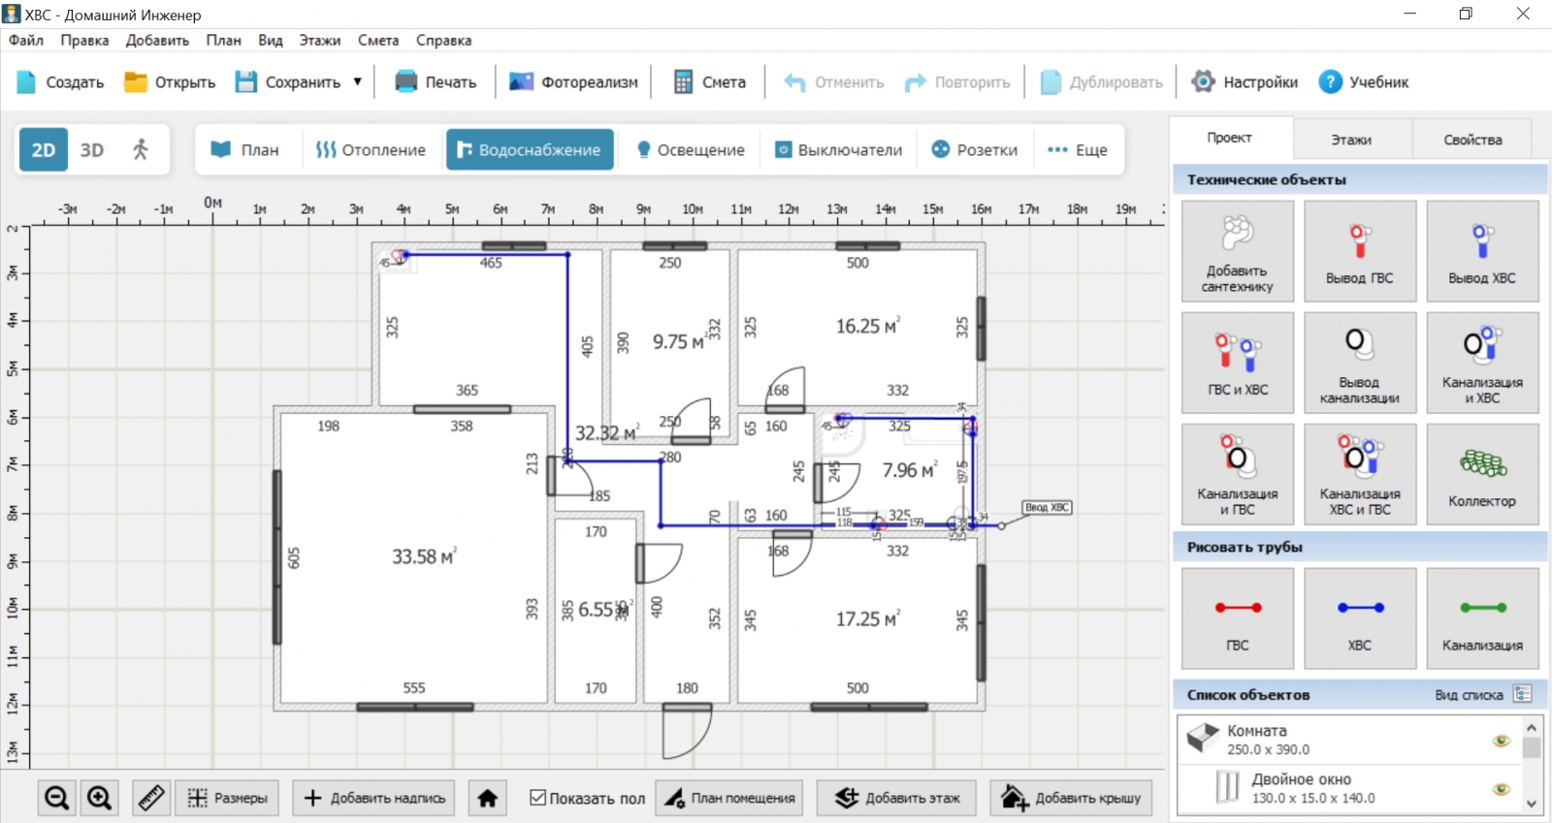Viewport: 1552px width, 823px height.
Task: Toggle visibility of Двойное окно item
Action: (x=1501, y=788)
